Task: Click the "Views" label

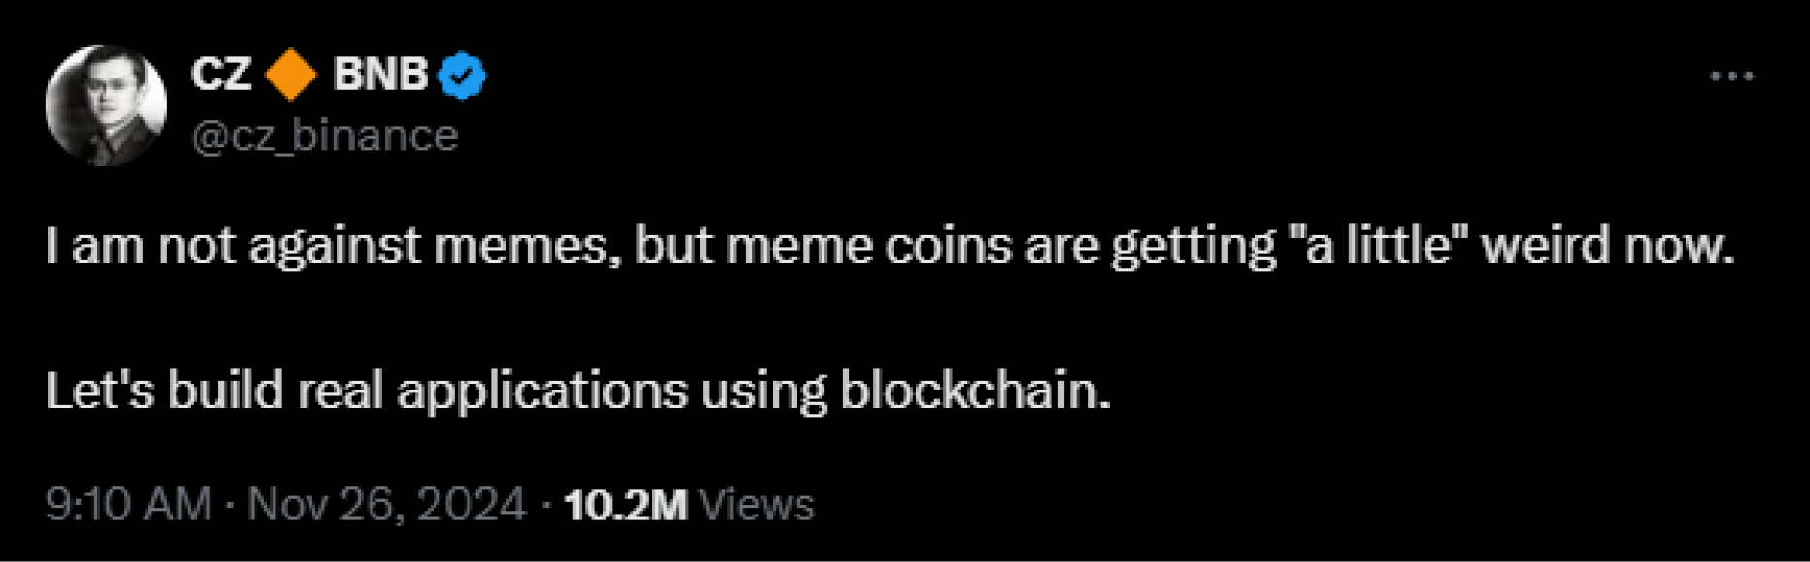Action: (757, 505)
